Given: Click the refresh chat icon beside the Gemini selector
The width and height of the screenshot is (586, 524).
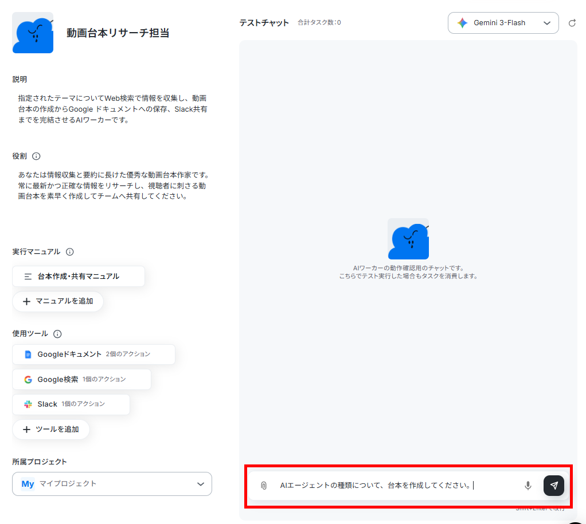Looking at the screenshot, I should pyautogui.click(x=572, y=23).
